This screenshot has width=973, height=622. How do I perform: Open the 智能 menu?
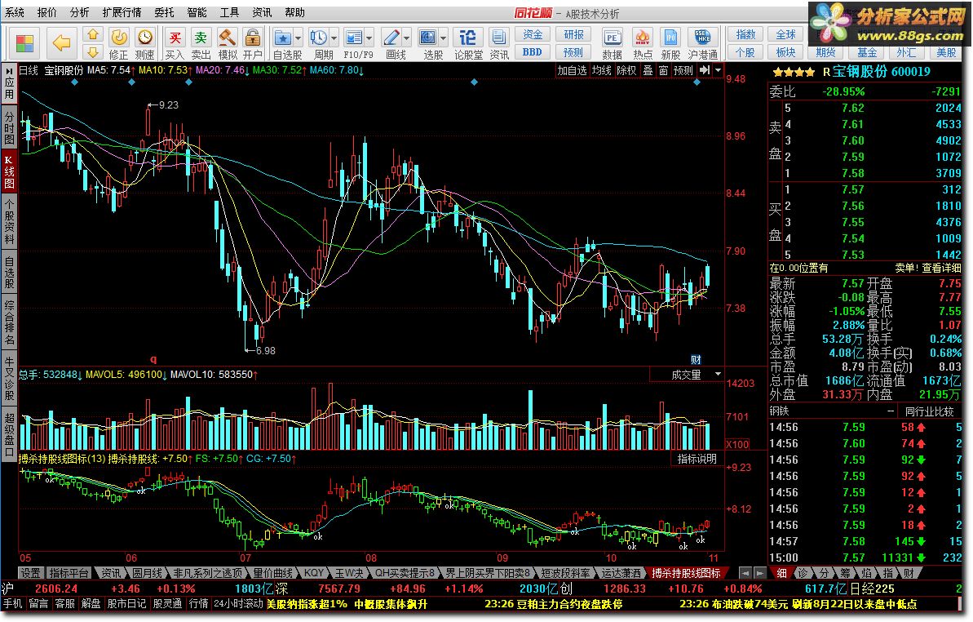coord(197,11)
